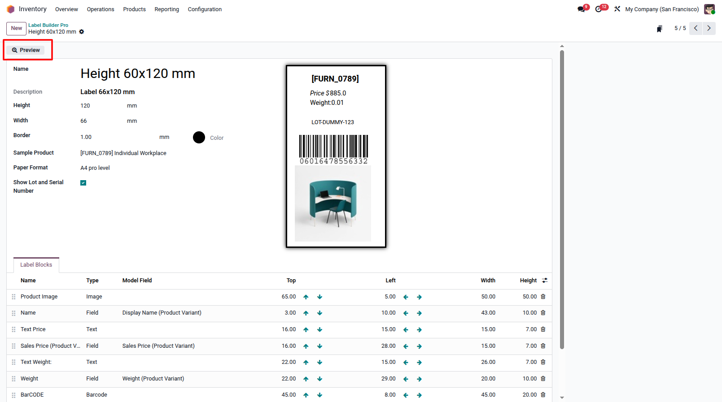Open the developer tools wrench icon
The height and width of the screenshot is (402, 722).
tap(617, 9)
